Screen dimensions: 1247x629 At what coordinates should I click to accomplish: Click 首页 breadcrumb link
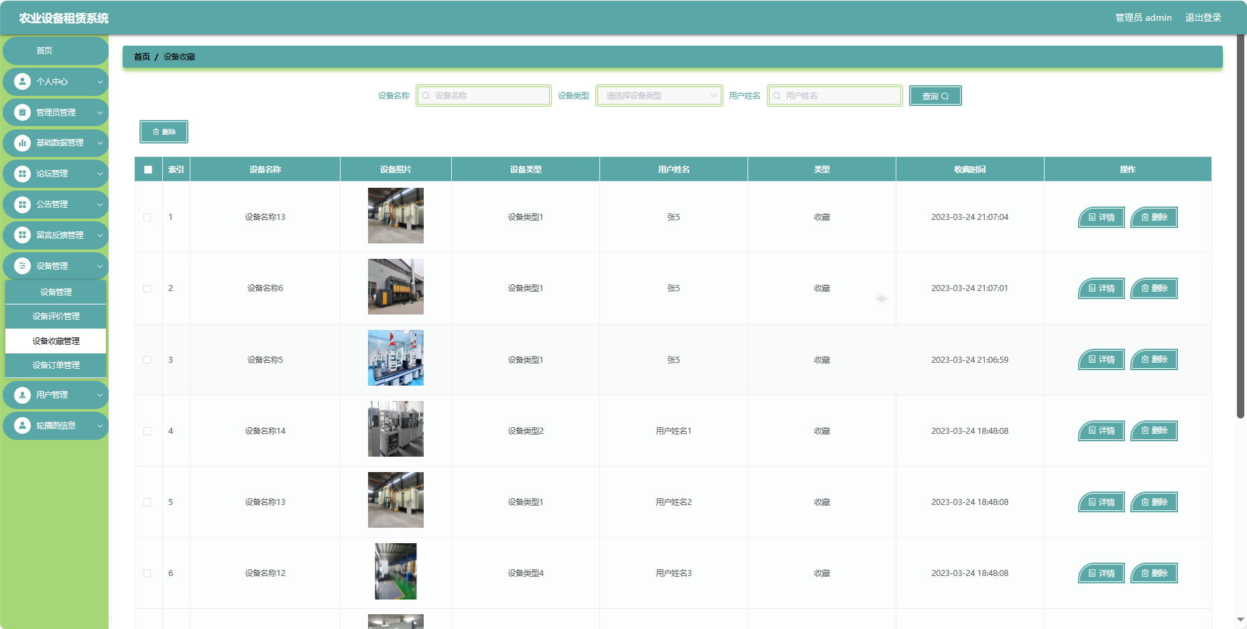pyautogui.click(x=141, y=57)
